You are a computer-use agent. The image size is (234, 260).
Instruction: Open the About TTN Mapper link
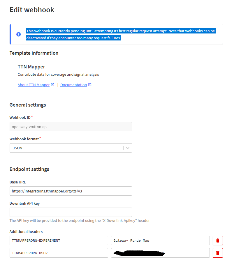[34, 85]
